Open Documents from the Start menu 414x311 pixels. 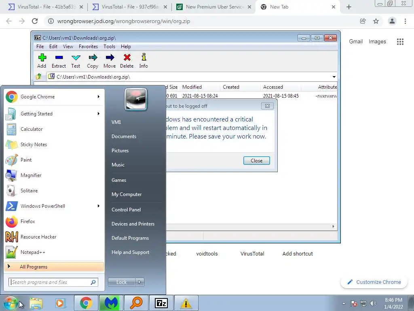124,136
